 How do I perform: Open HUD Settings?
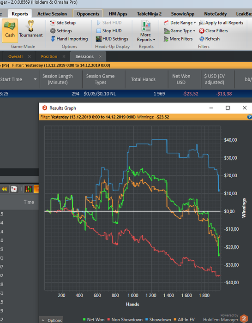tap(112, 39)
